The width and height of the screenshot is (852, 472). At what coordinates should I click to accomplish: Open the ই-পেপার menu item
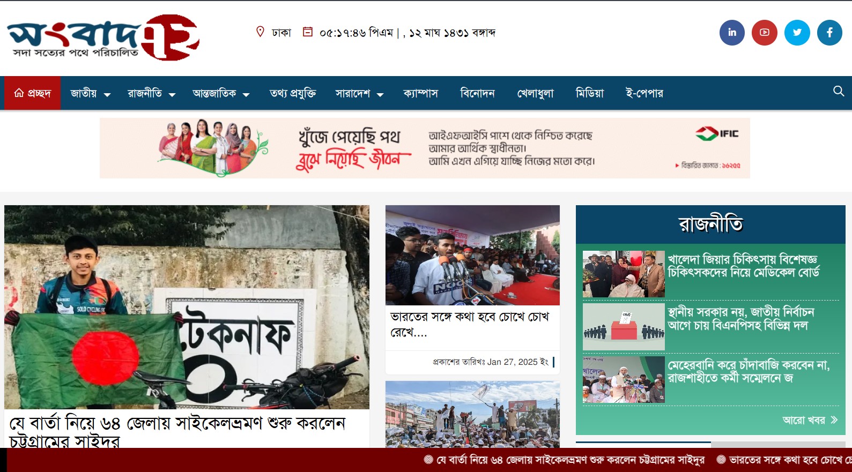pos(644,94)
